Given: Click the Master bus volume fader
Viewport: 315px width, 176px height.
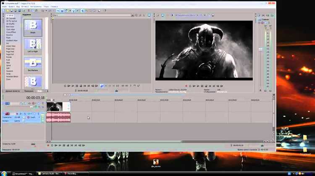Looking at the screenshot, I should click(x=260, y=49).
